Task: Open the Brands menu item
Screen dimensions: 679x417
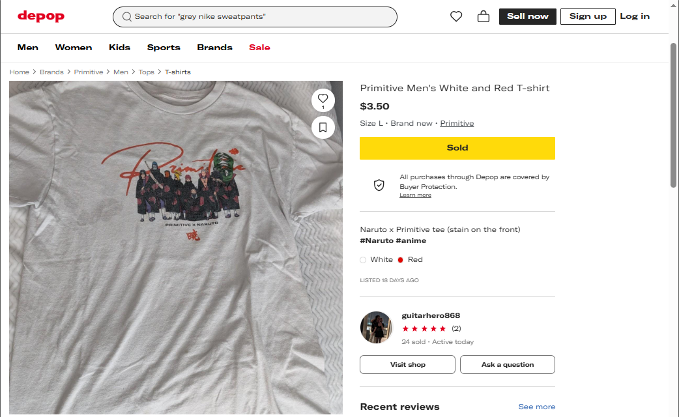Action: coord(214,48)
